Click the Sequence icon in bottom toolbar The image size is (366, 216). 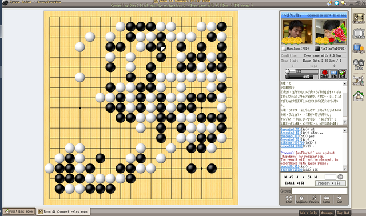301,199
